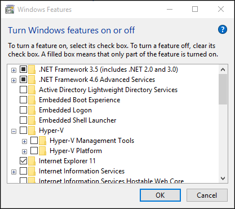This screenshot has height=209, width=235.
Task: Expand .NET Framework 4.6 Advanced Services node
Action: pos(14,81)
